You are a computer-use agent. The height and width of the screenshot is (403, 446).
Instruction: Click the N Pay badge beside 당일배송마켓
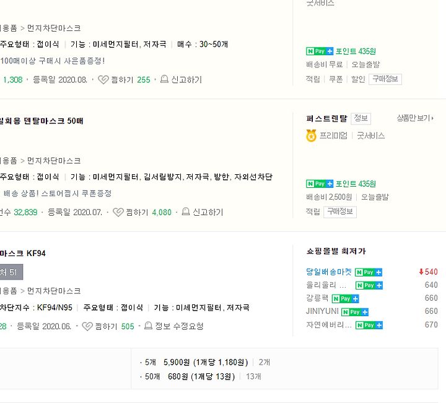click(x=368, y=272)
